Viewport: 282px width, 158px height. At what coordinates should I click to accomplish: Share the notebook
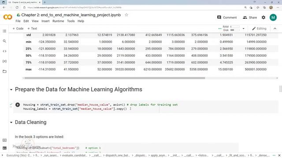pos(250,18)
